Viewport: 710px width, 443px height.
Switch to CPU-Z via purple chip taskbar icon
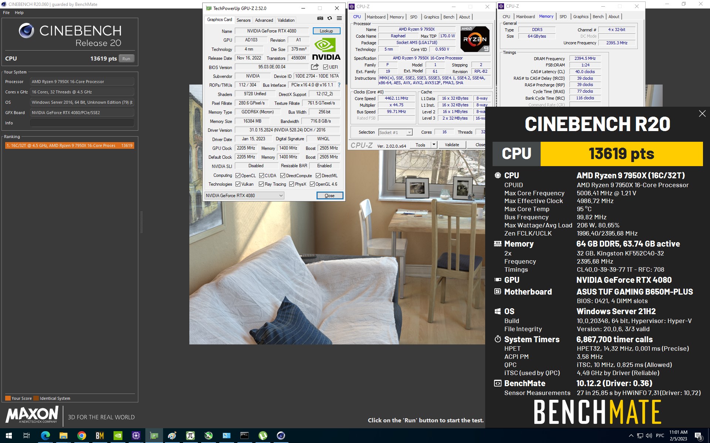pyautogui.click(x=136, y=436)
